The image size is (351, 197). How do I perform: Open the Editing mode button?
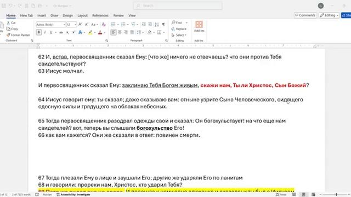tap(329, 15)
